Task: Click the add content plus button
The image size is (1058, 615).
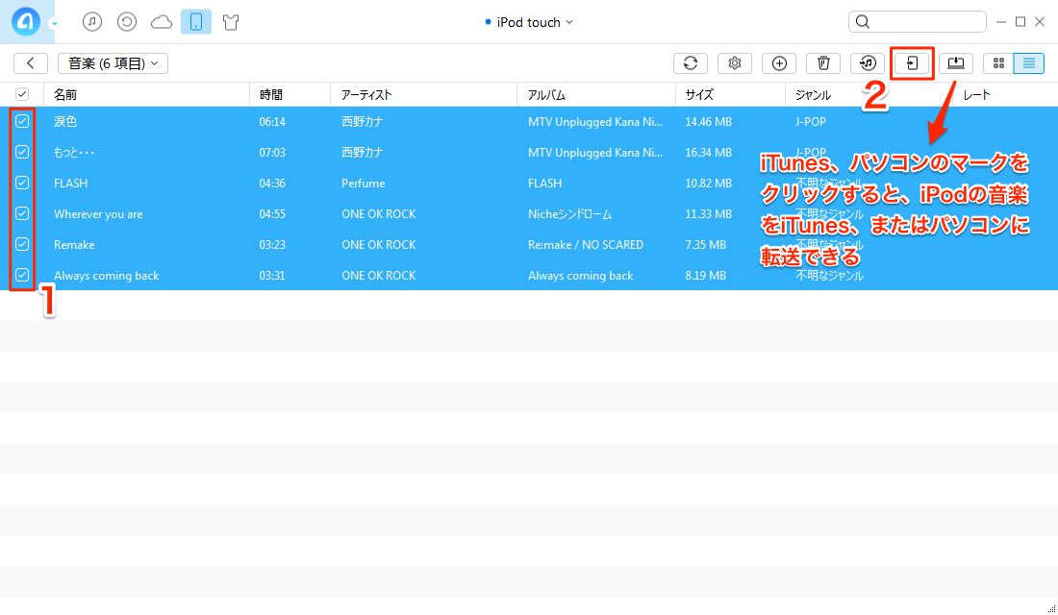Action: [779, 63]
